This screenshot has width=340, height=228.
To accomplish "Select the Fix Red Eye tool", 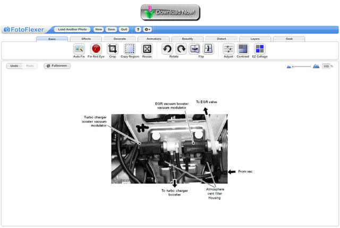I will pos(96,49).
